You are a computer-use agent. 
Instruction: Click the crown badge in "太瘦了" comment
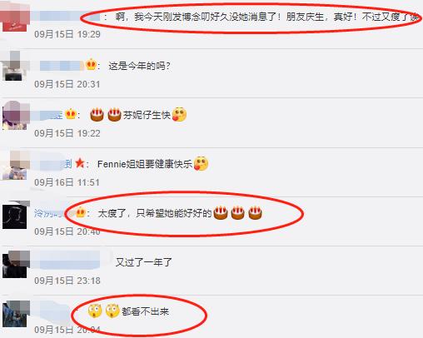[x=80, y=212]
